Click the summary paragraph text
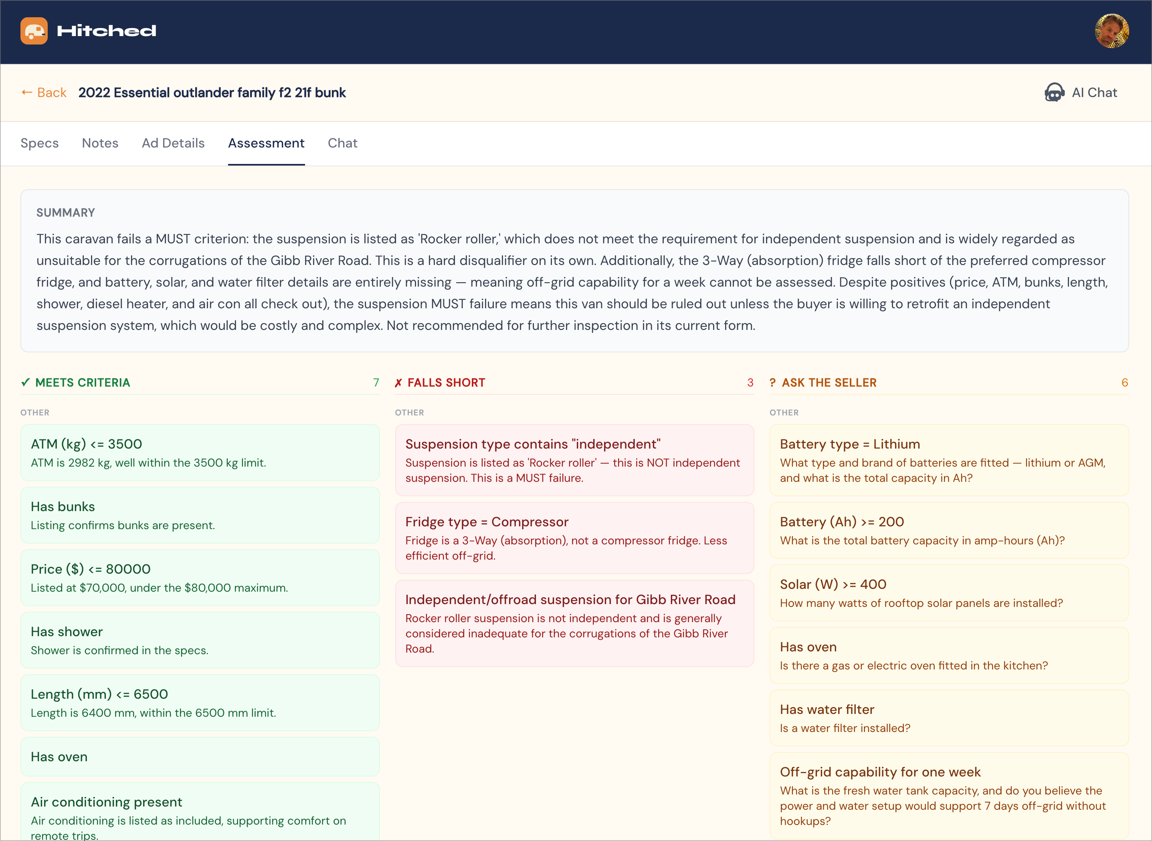Viewport: 1152px width, 841px height. click(572, 282)
